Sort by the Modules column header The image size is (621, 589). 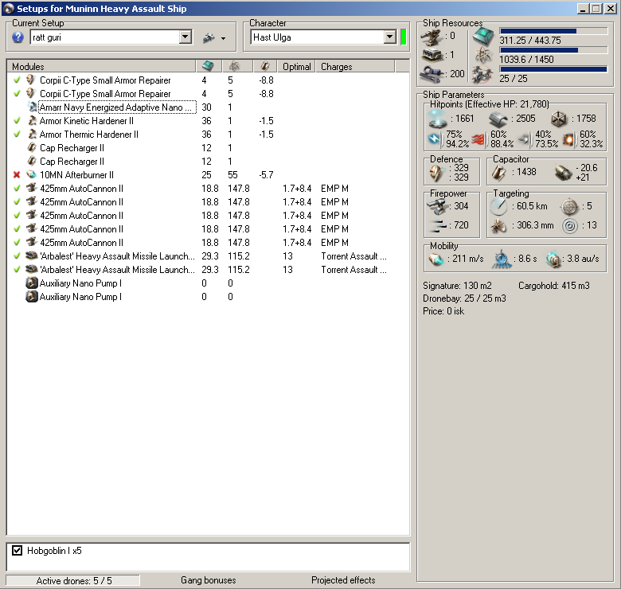click(101, 67)
